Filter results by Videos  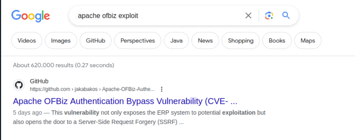pos(27,41)
